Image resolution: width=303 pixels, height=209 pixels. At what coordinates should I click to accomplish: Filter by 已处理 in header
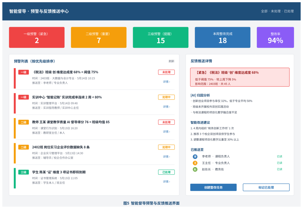pyautogui.click(x=289, y=11)
